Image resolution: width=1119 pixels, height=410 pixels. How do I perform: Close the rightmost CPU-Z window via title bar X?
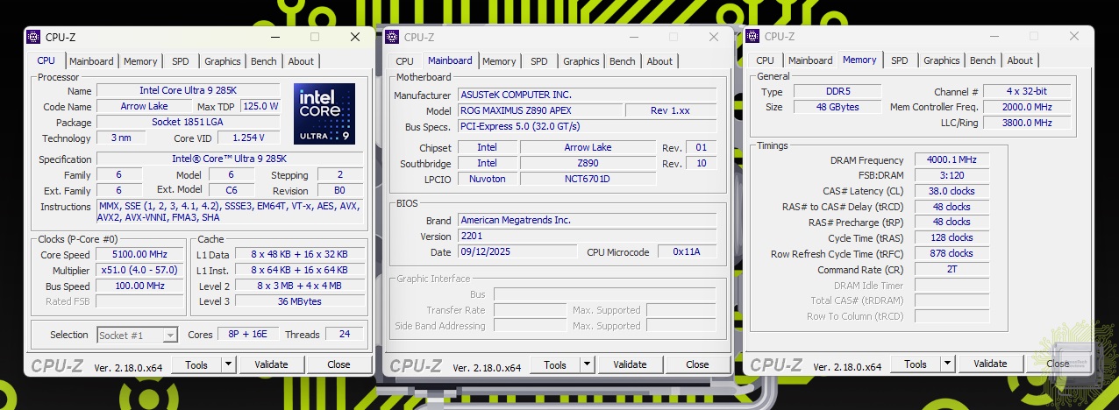(x=1074, y=36)
